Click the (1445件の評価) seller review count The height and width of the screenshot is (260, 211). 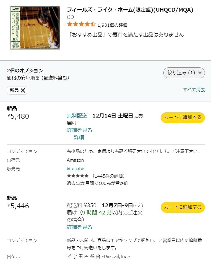coord(109,176)
